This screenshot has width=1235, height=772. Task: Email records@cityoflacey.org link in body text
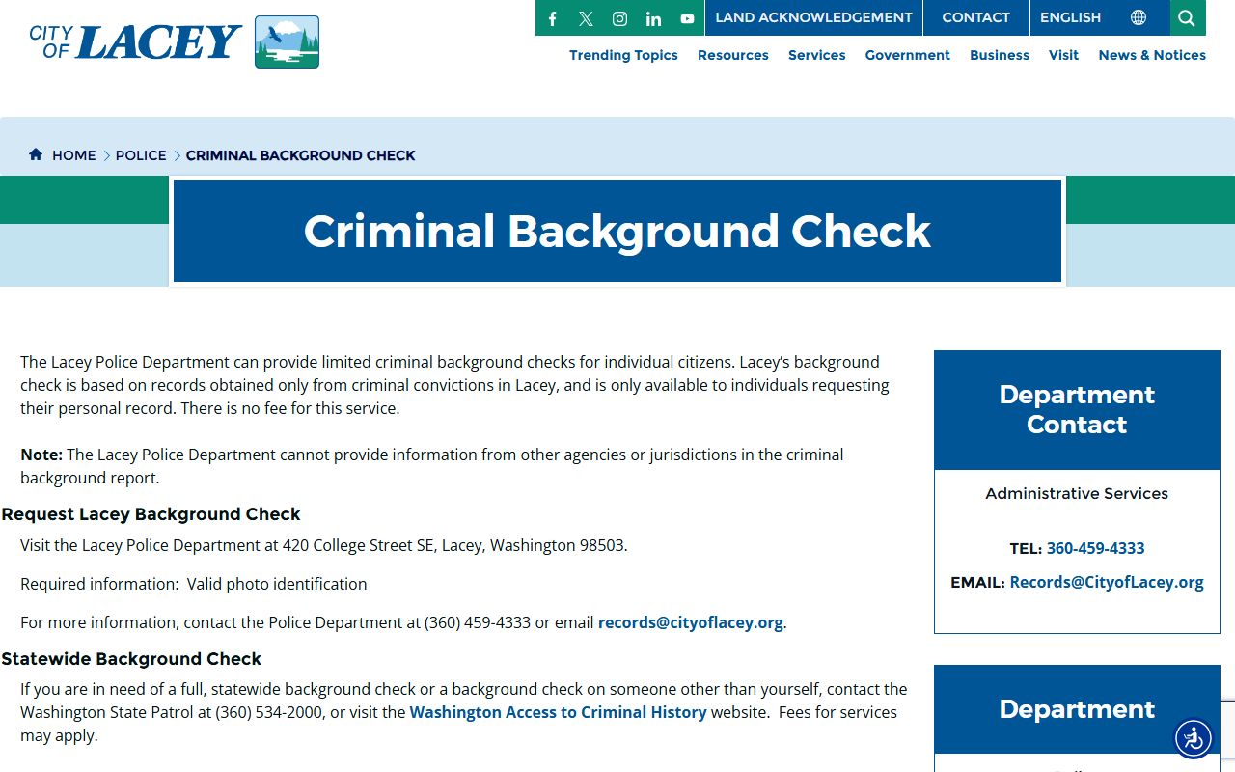pyautogui.click(x=691, y=622)
